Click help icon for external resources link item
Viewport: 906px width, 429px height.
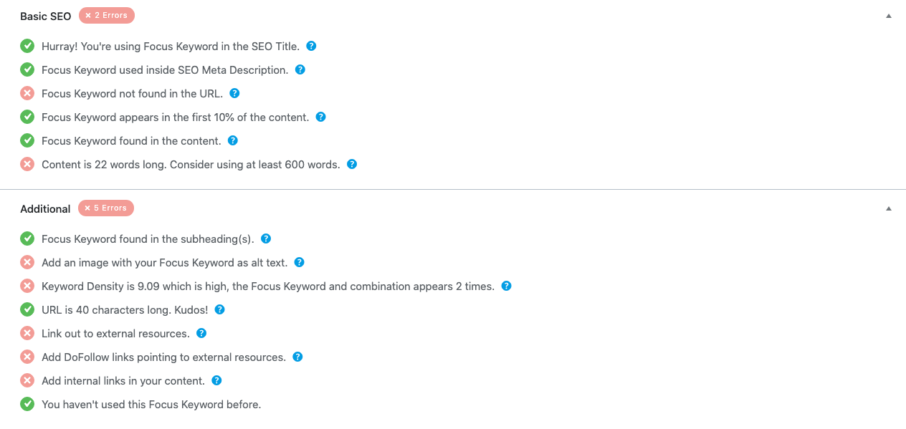[x=201, y=333]
